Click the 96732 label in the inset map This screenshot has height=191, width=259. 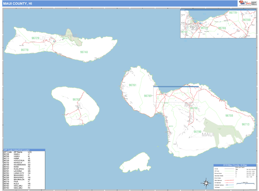(x=204, y=28)
